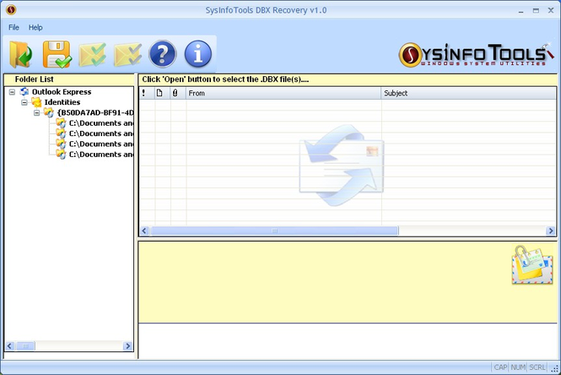Image resolution: width=561 pixels, height=375 pixels.
Task: Select the Outlook Express tree item
Action: click(x=62, y=92)
